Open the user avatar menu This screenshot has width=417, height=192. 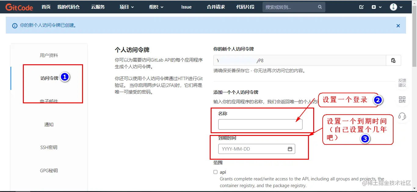(396, 7)
